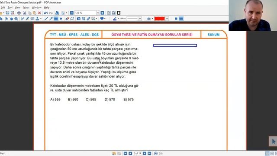Click the pointer button on the right edge
The height and width of the screenshot is (156, 277).
[274, 141]
